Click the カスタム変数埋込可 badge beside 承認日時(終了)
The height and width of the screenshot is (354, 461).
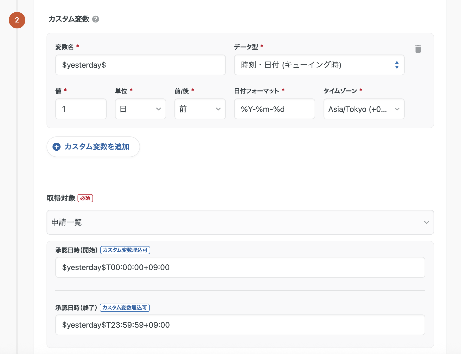coord(125,308)
